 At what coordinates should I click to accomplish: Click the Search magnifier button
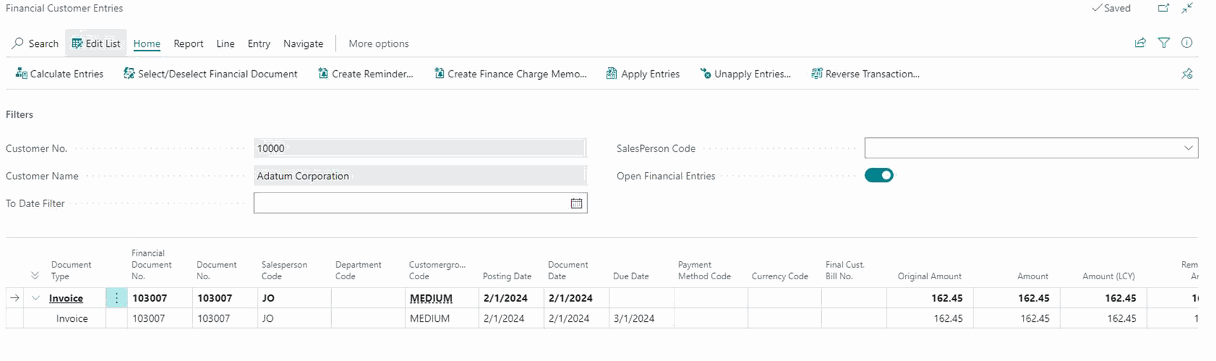point(35,44)
